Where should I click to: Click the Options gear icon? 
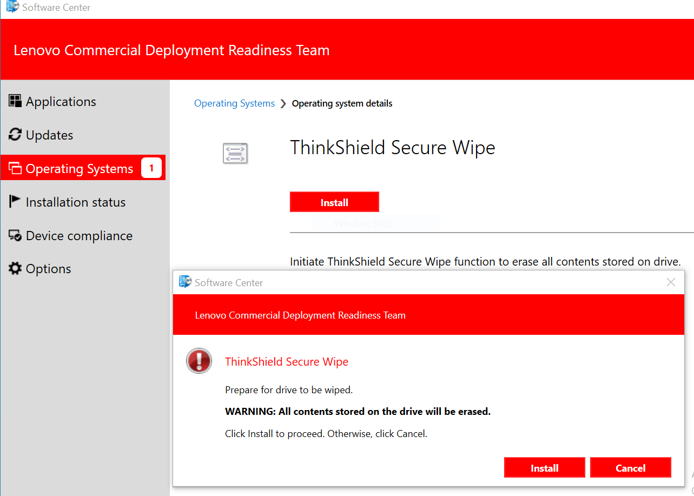pos(15,268)
